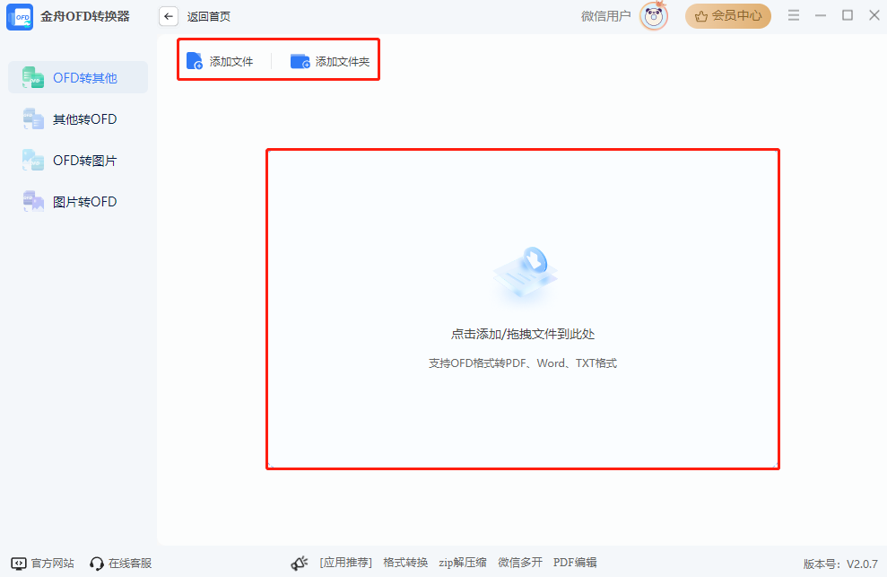Open the 在线客服 online support link
Viewport: 887px width, 577px height.
click(120, 563)
